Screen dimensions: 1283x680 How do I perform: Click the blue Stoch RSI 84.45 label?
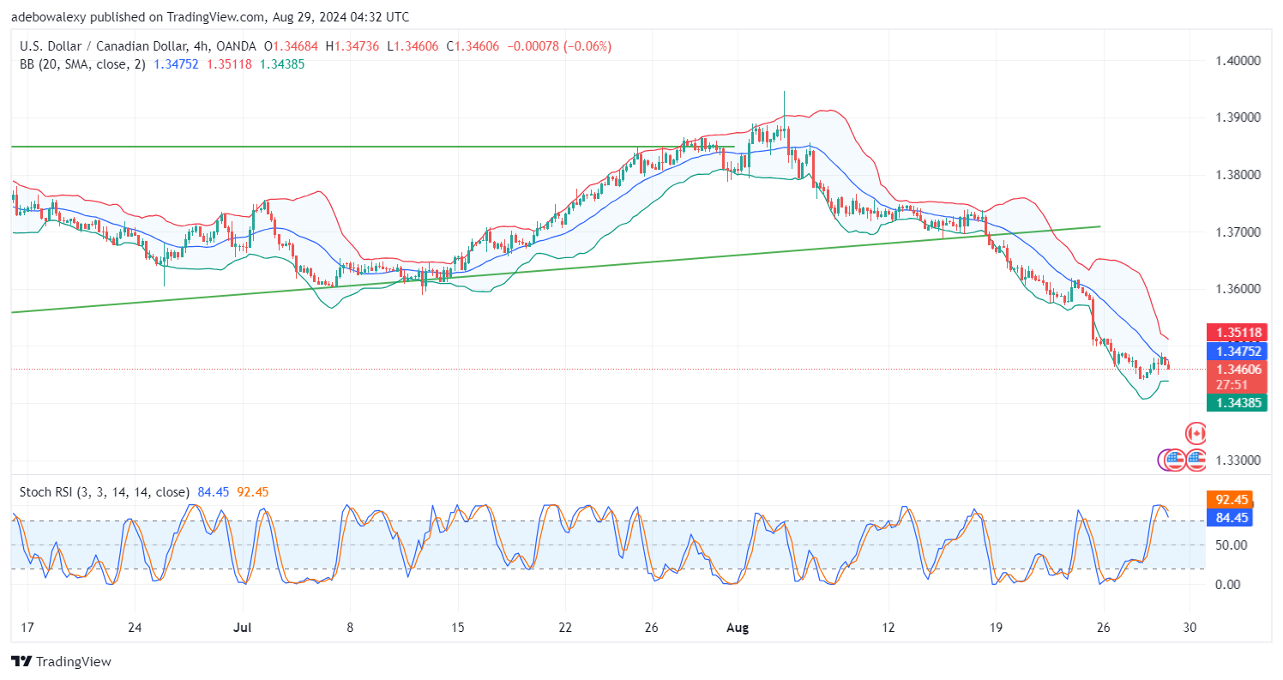[1231, 517]
